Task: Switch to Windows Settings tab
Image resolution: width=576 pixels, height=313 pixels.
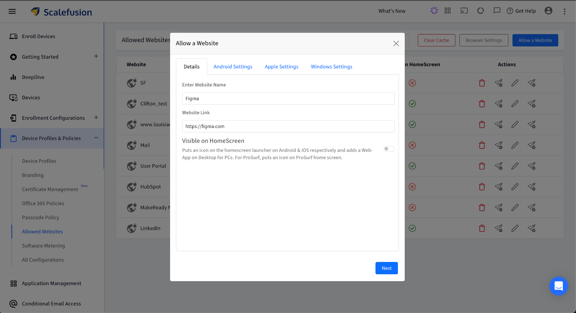Action: (x=332, y=67)
